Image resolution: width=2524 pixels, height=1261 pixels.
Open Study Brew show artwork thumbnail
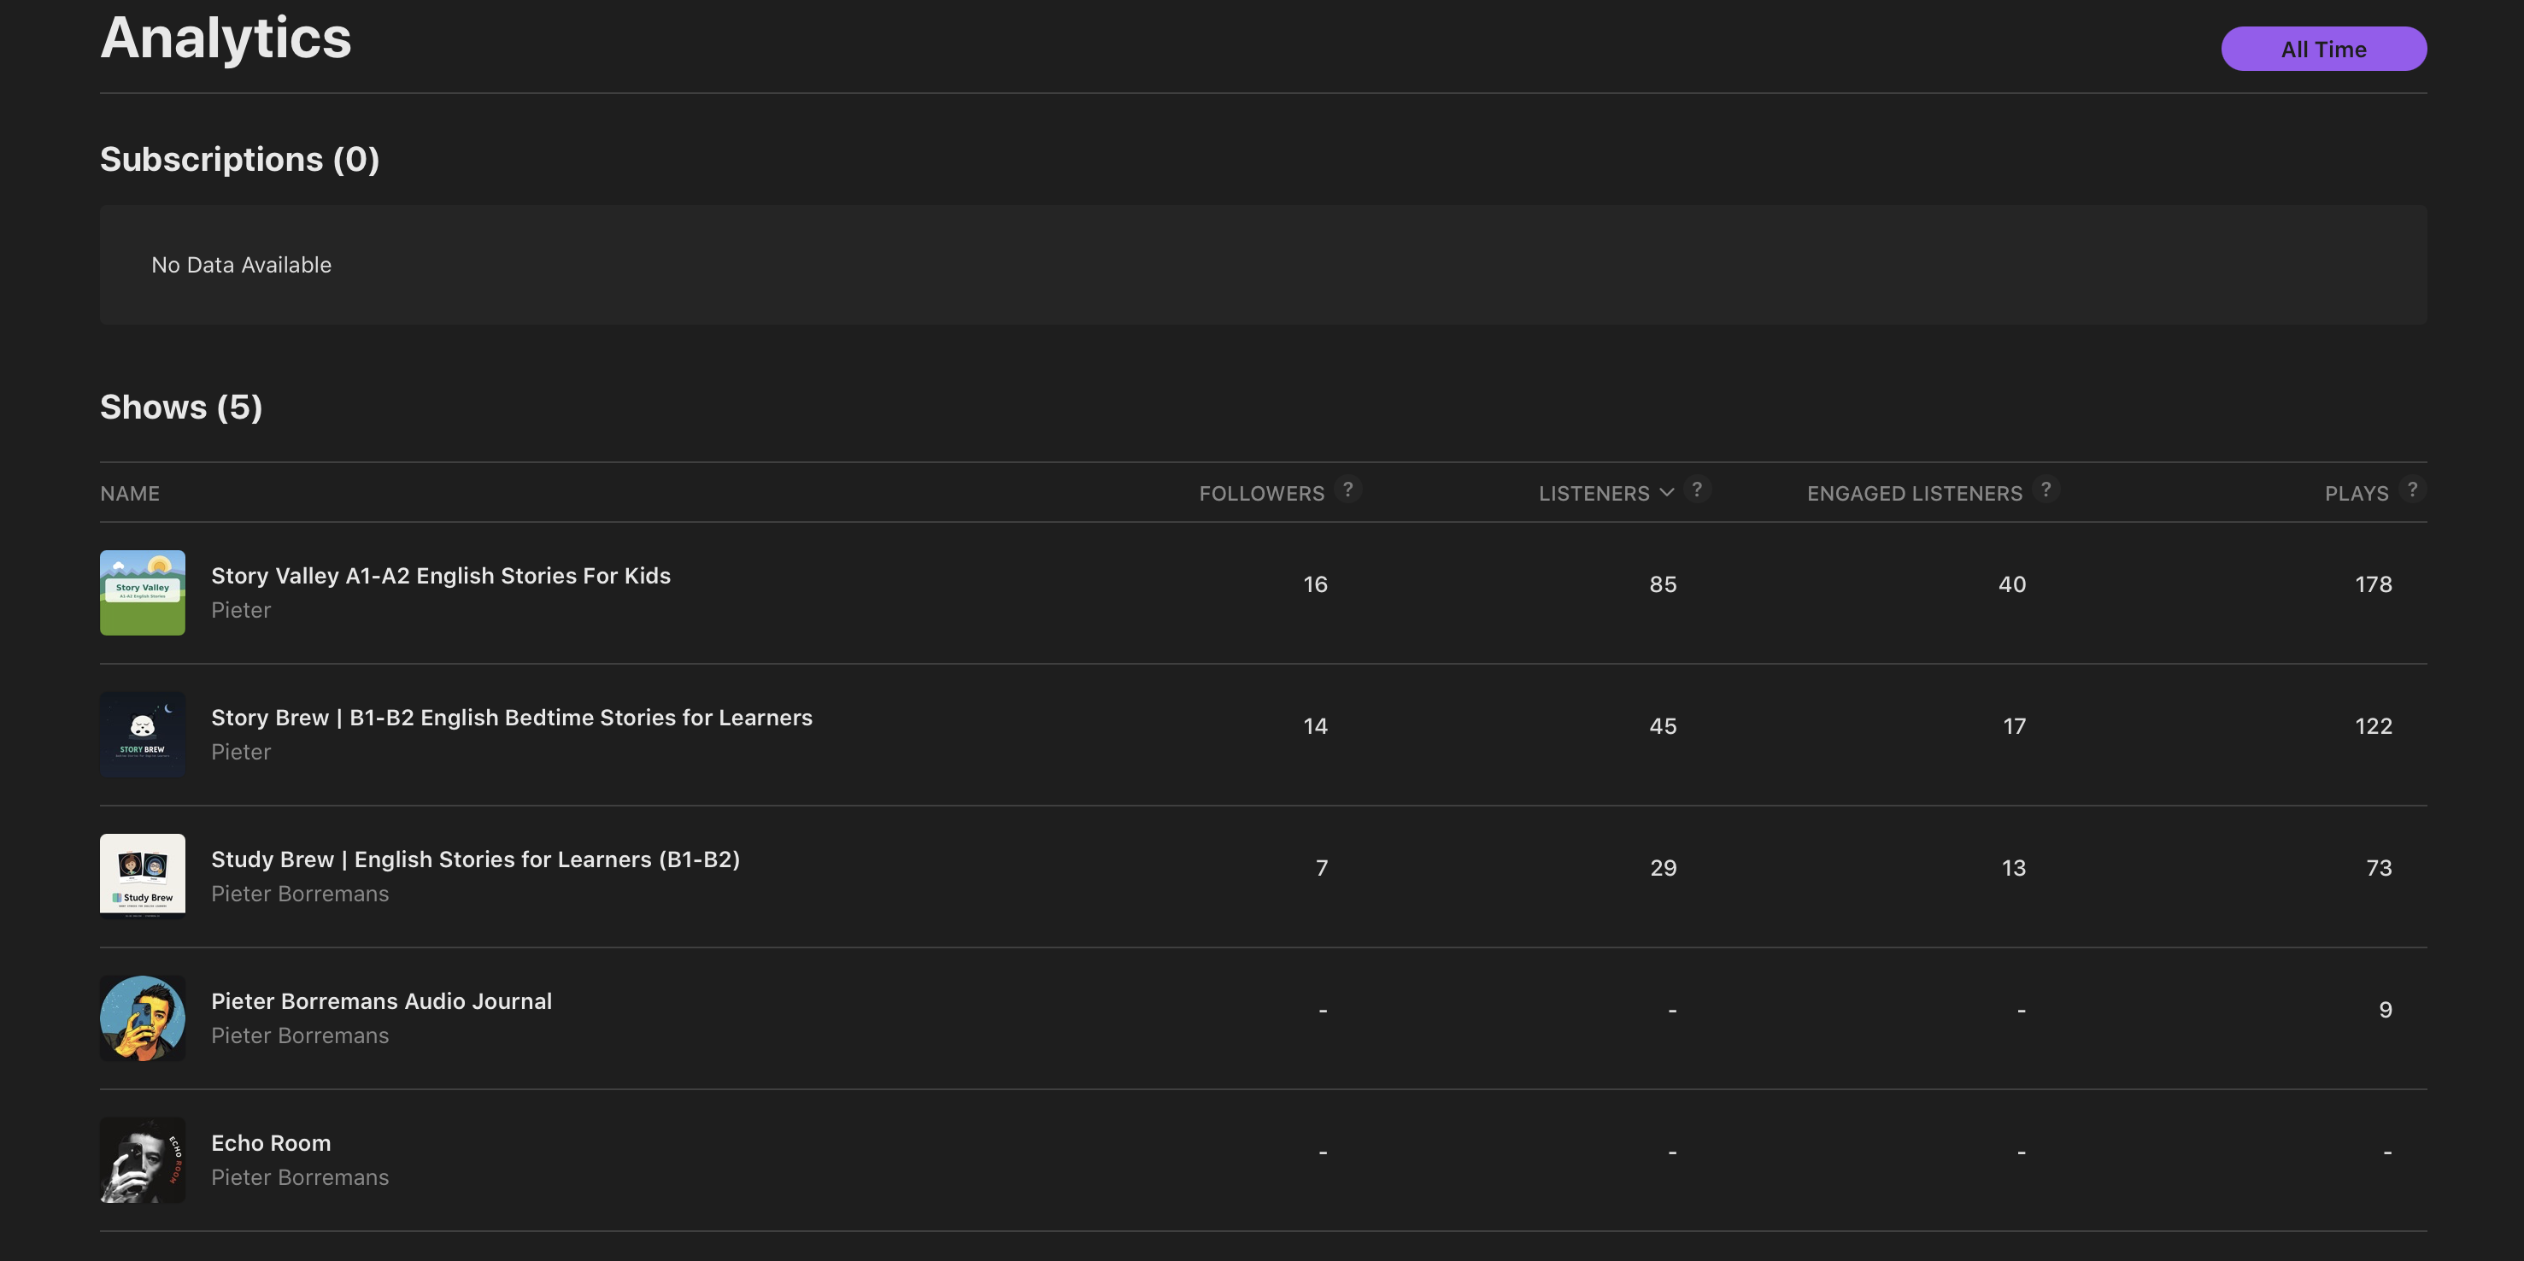142,877
